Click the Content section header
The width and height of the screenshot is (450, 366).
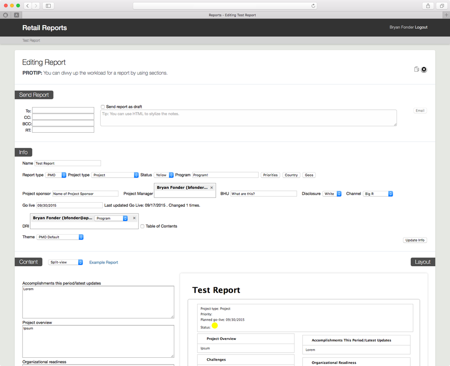28,262
